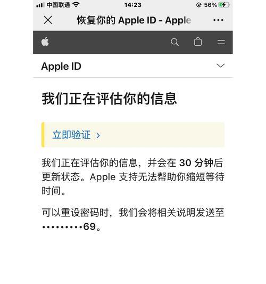This screenshot has height=284, width=266.
Task: Tap the Apple ID section title
Action: pos(61,66)
